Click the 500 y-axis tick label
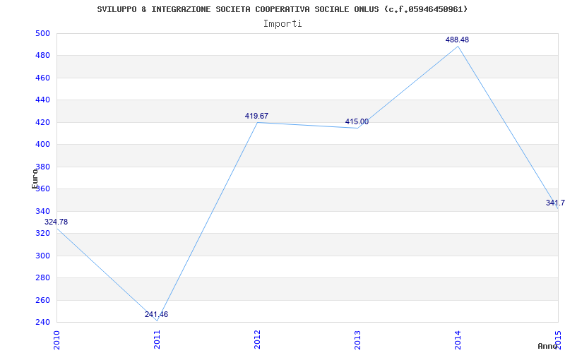The width and height of the screenshot is (565, 353). click(x=42, y=33)
